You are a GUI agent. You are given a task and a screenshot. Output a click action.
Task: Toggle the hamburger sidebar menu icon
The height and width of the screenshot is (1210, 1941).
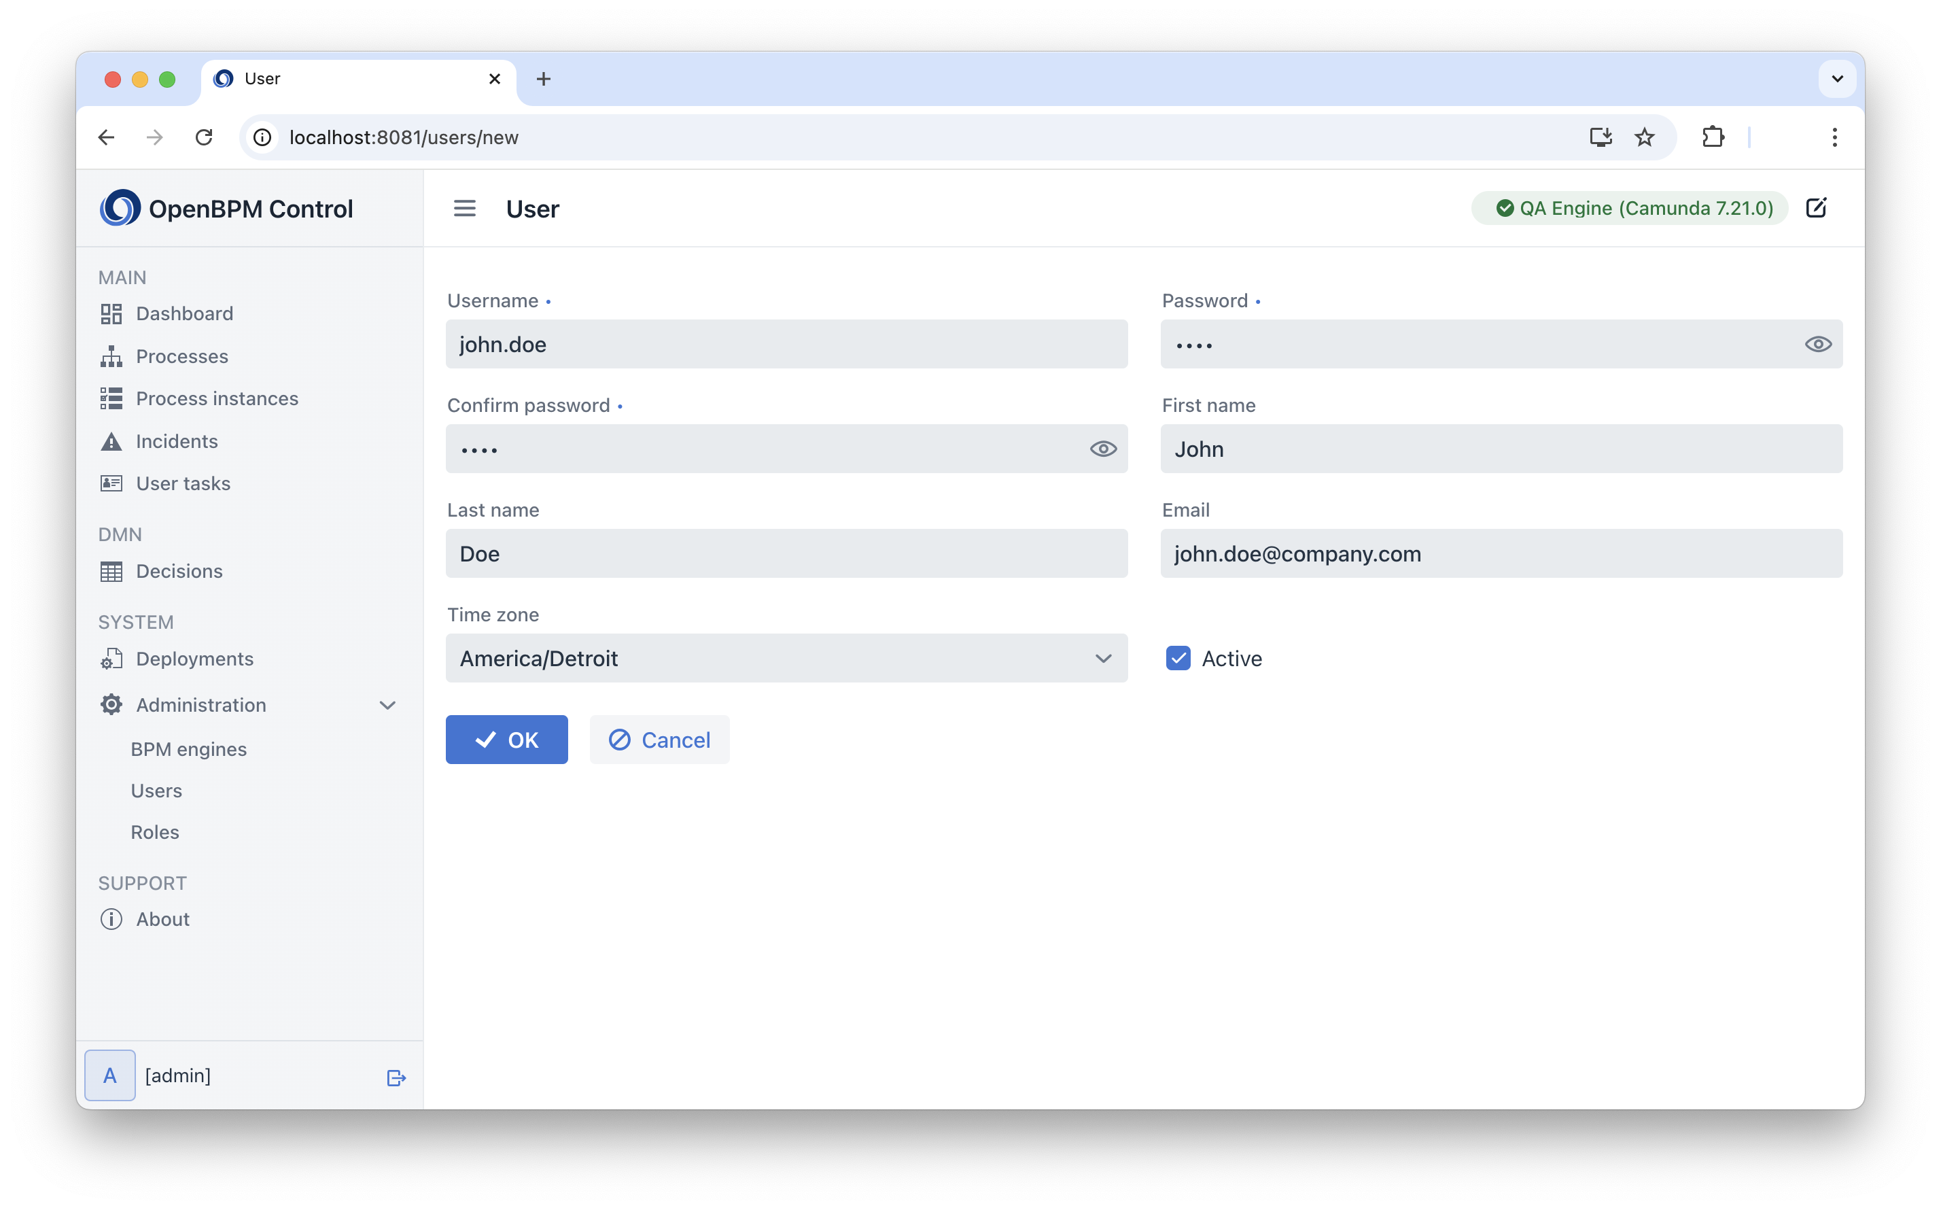click(x=465, y=209)
